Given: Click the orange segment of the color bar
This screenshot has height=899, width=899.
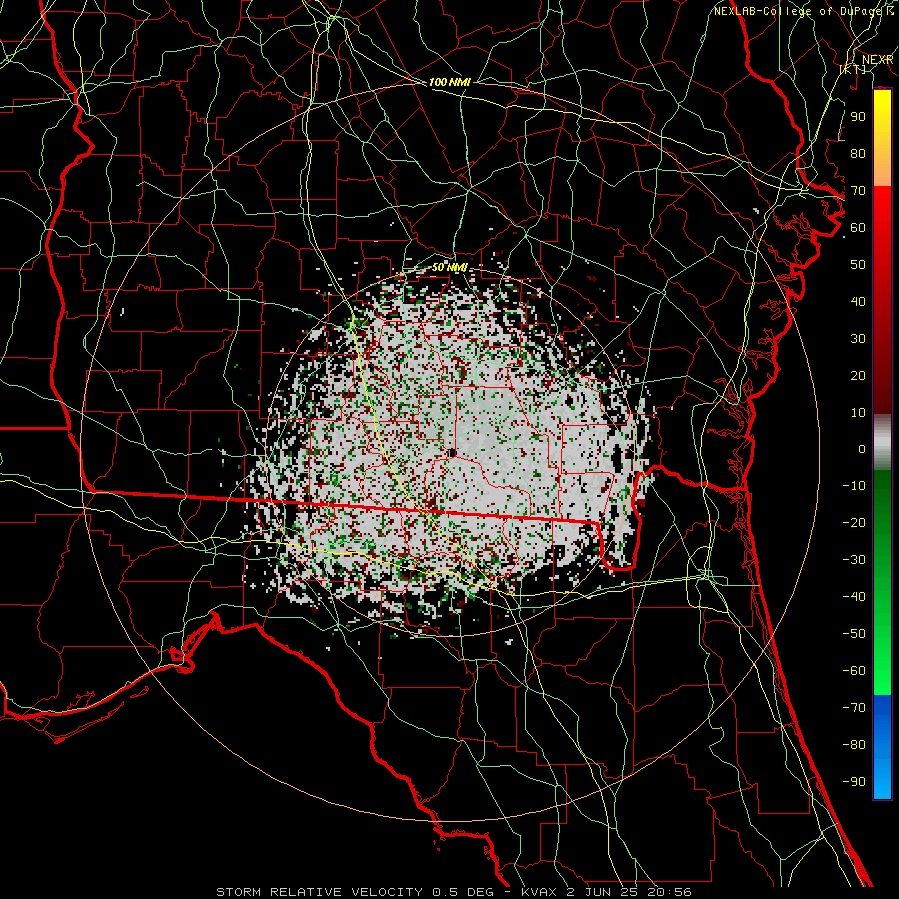Looking at the screenshot, I should pyautogui.click(x=882, y=166).
